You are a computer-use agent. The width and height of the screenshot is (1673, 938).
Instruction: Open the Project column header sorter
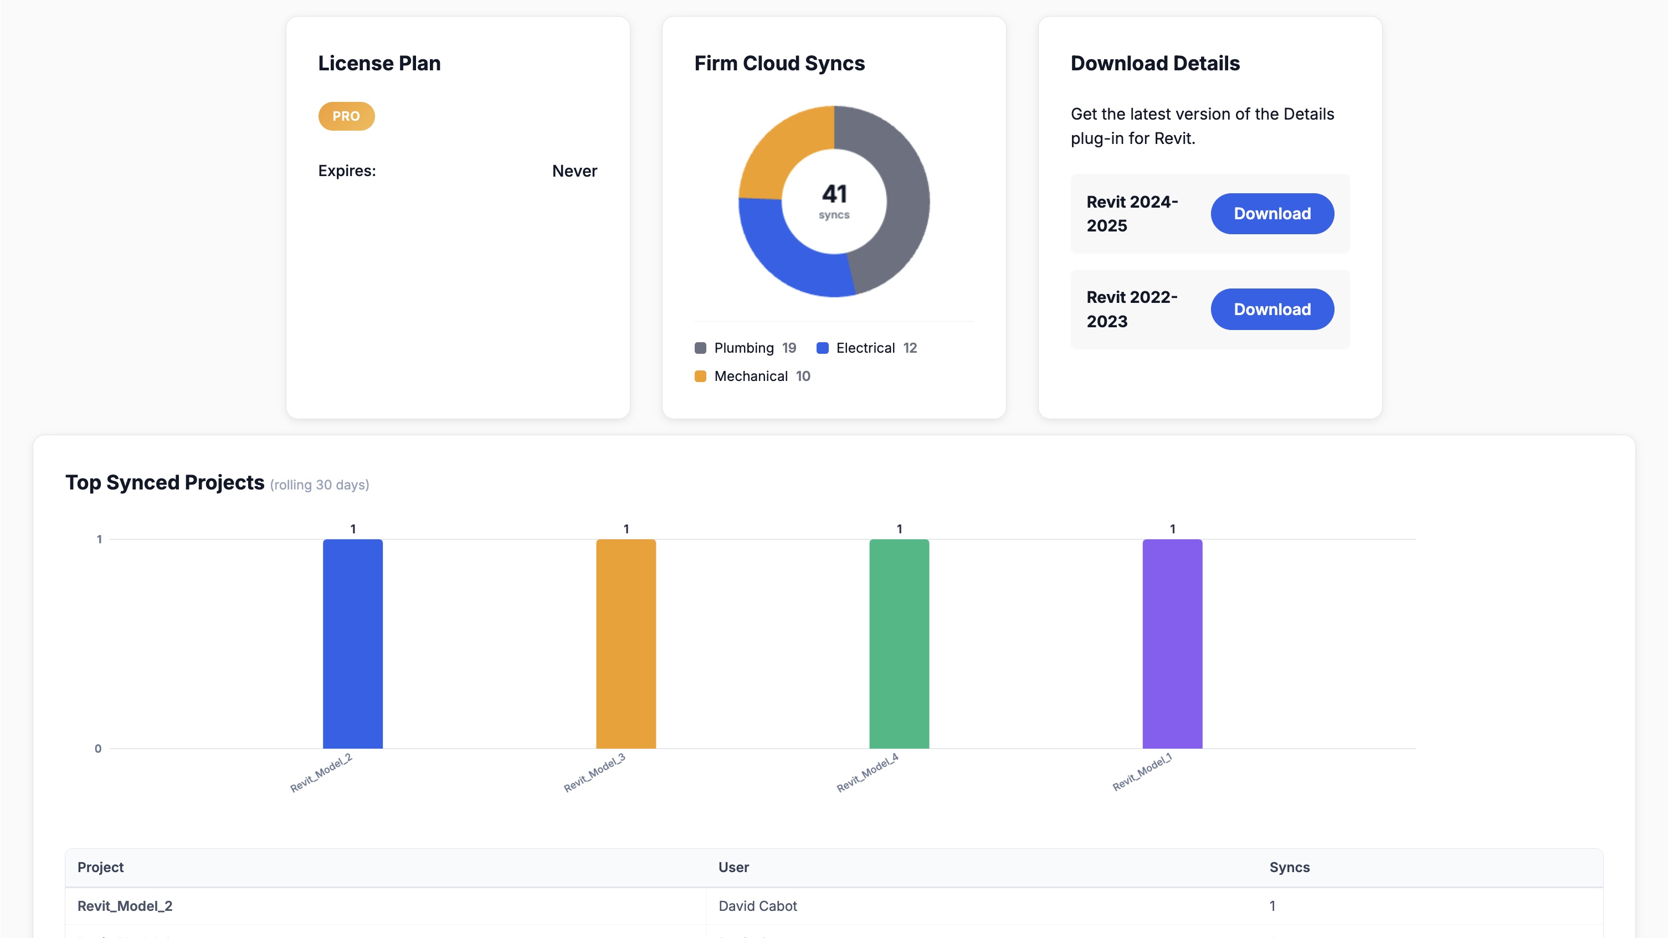[x=100, y=867]
